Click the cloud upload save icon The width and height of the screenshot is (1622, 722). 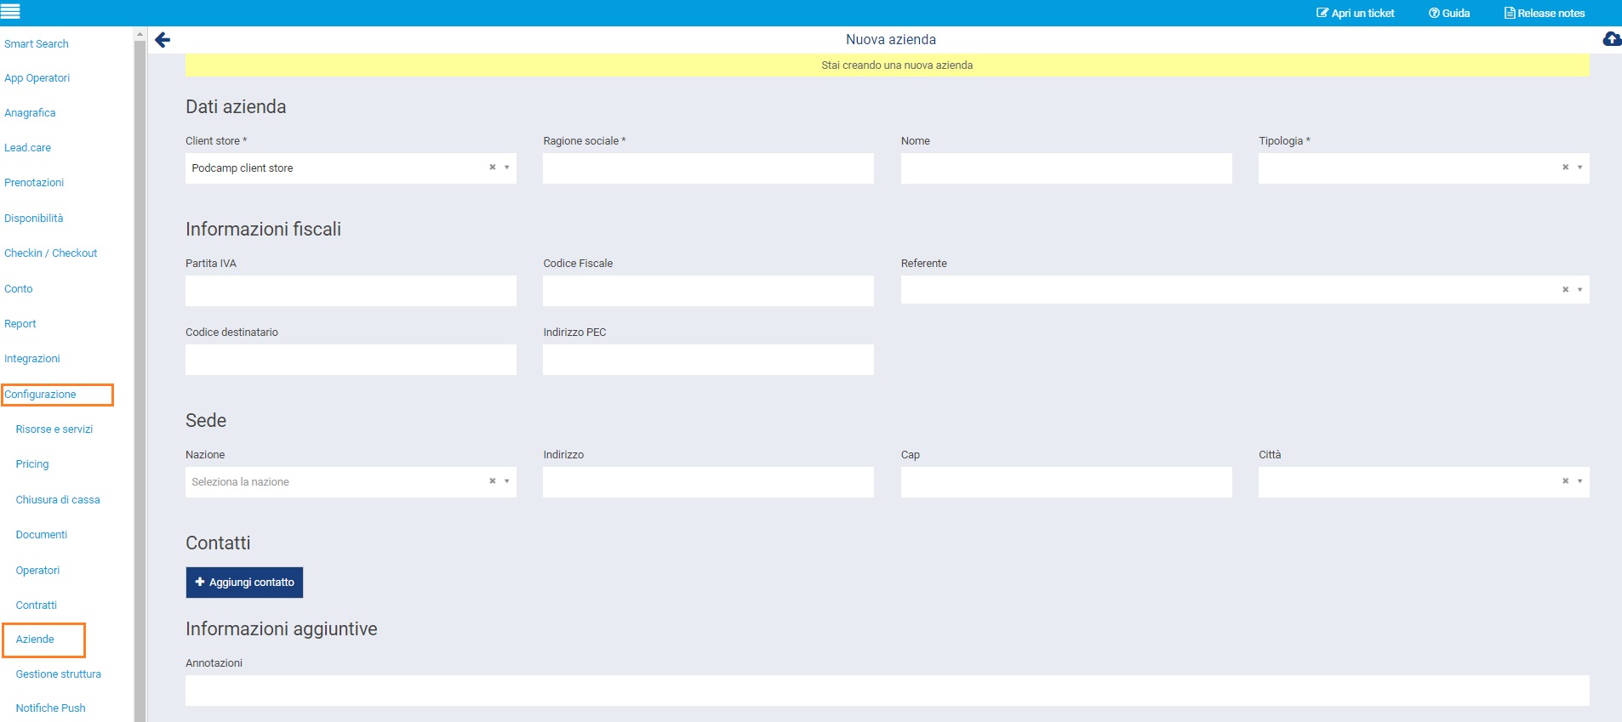click(1611, 39)
